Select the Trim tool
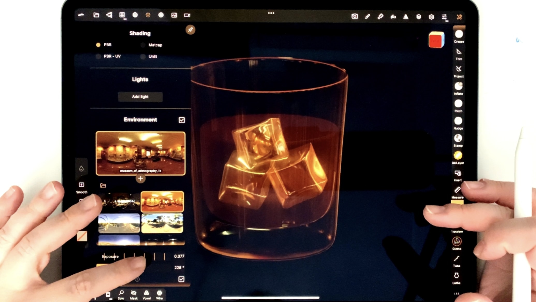The image size is (536, 302). tap(459, 52)
